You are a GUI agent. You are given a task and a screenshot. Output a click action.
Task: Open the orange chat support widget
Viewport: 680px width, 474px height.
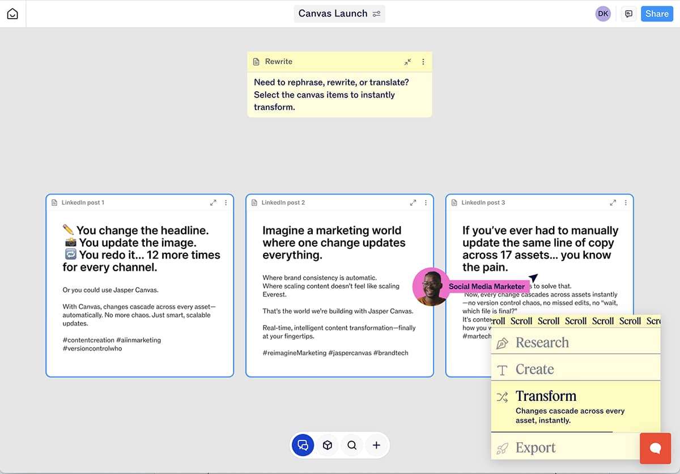click(x=656, y=448)
